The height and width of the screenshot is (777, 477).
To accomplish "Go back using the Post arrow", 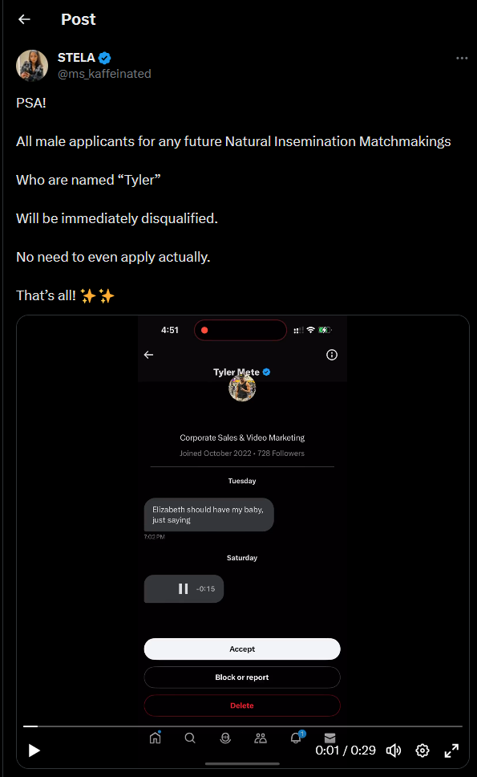I will [x=24, y=19].
